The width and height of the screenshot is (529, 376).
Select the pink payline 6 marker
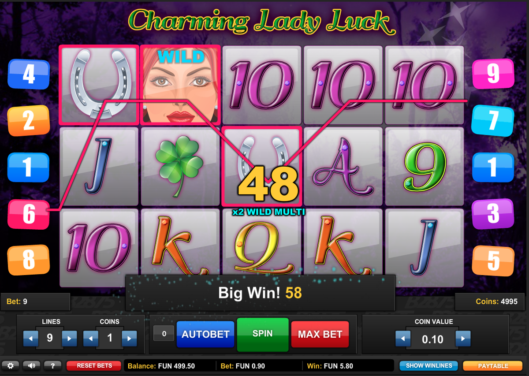pyautogui.click(x=29, y=214)
